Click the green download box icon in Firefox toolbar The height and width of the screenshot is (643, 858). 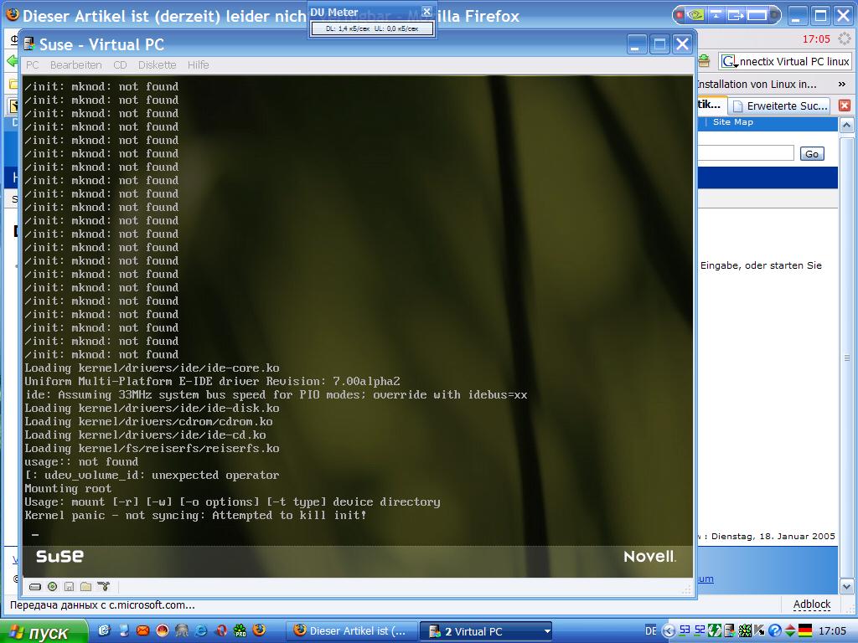pos(704,61)
